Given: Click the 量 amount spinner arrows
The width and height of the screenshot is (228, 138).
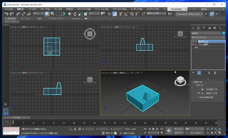Looking at the screenshot, I should (x=216, y=90).
